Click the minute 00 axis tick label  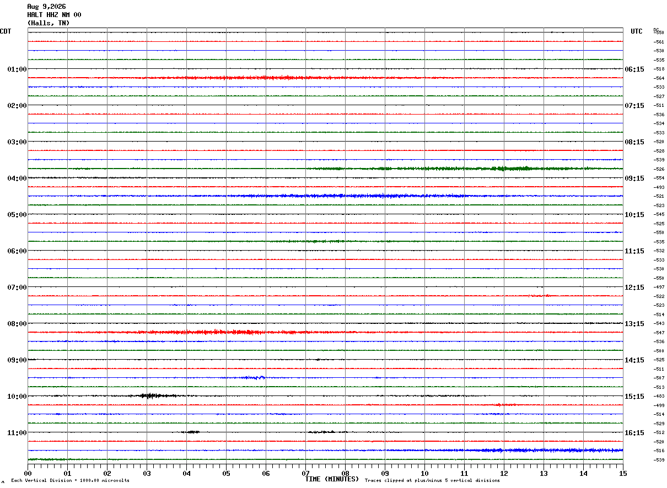click(28, 473)
